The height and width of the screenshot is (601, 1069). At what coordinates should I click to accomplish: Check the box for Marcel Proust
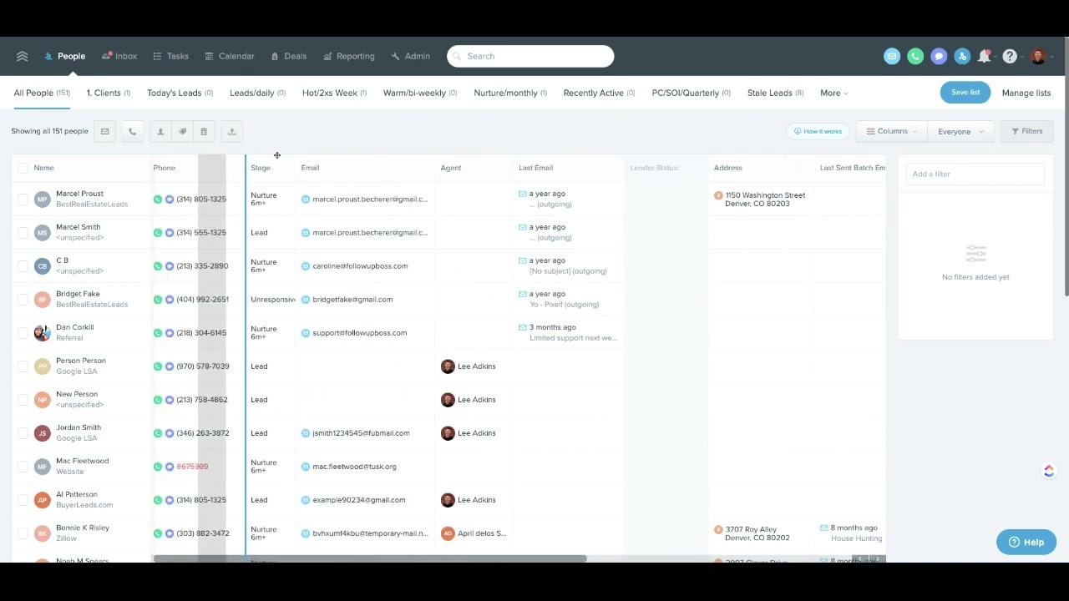[x=23, y=199]
